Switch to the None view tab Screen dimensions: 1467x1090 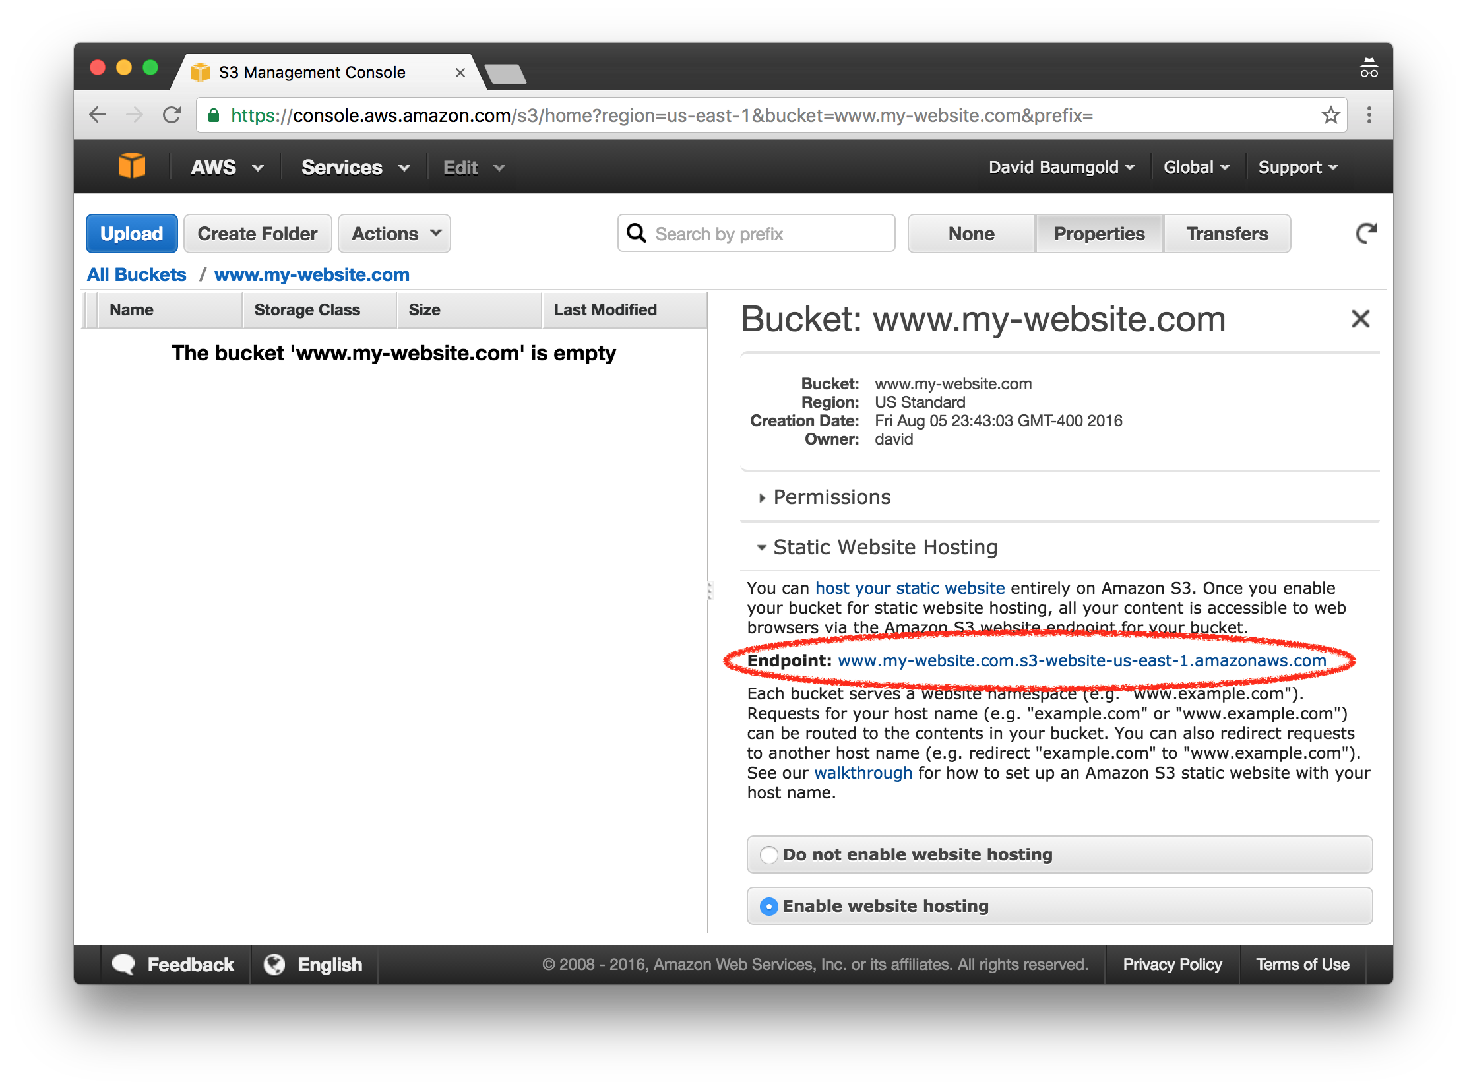[972, 234]
